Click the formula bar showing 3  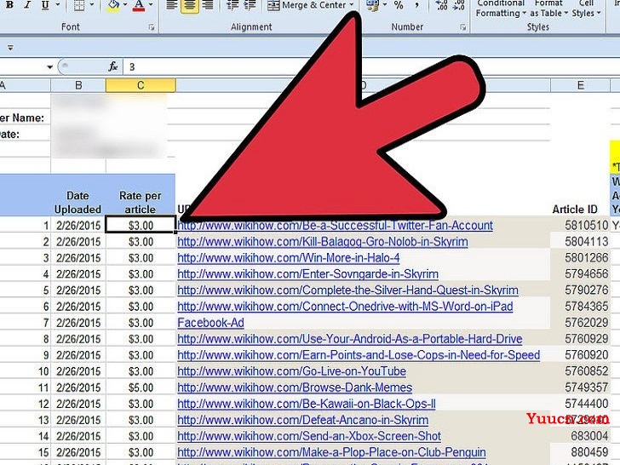(x=371, y=66)
